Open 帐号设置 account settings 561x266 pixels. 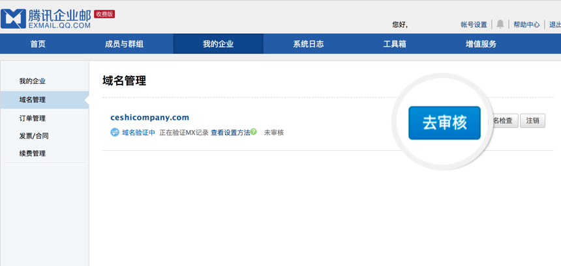474,25
